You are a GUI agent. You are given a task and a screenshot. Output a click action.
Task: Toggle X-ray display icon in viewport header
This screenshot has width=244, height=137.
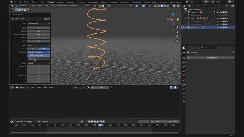(x=155, y=6)
